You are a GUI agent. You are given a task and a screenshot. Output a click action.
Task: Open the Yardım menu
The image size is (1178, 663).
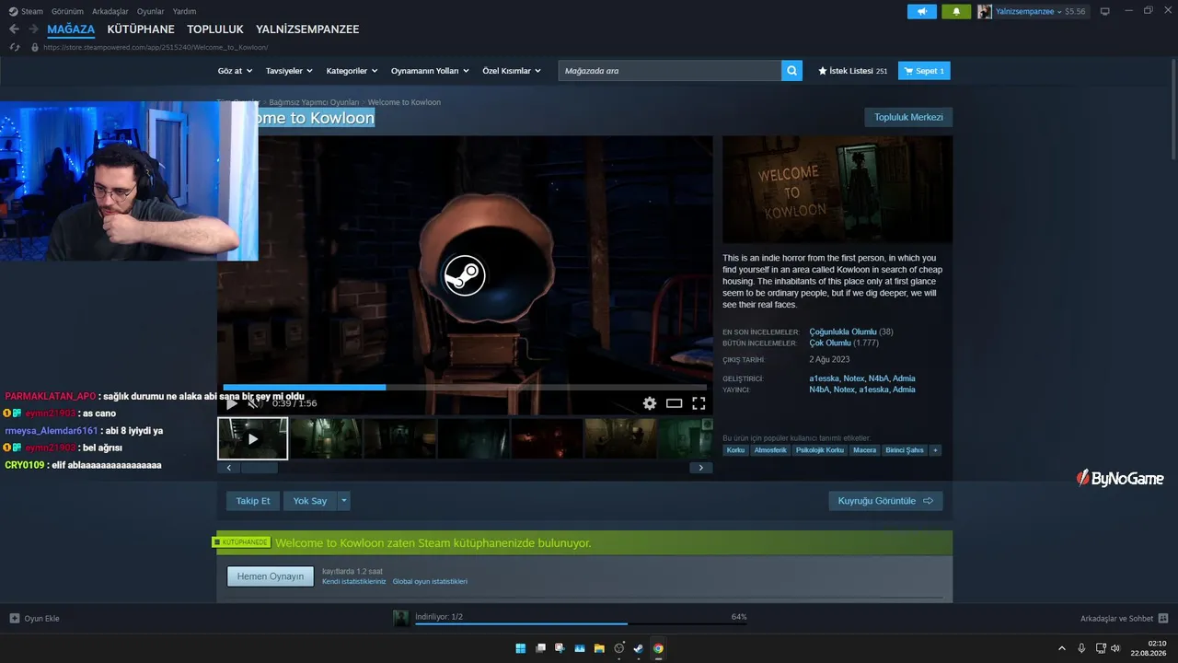[184, 11]
